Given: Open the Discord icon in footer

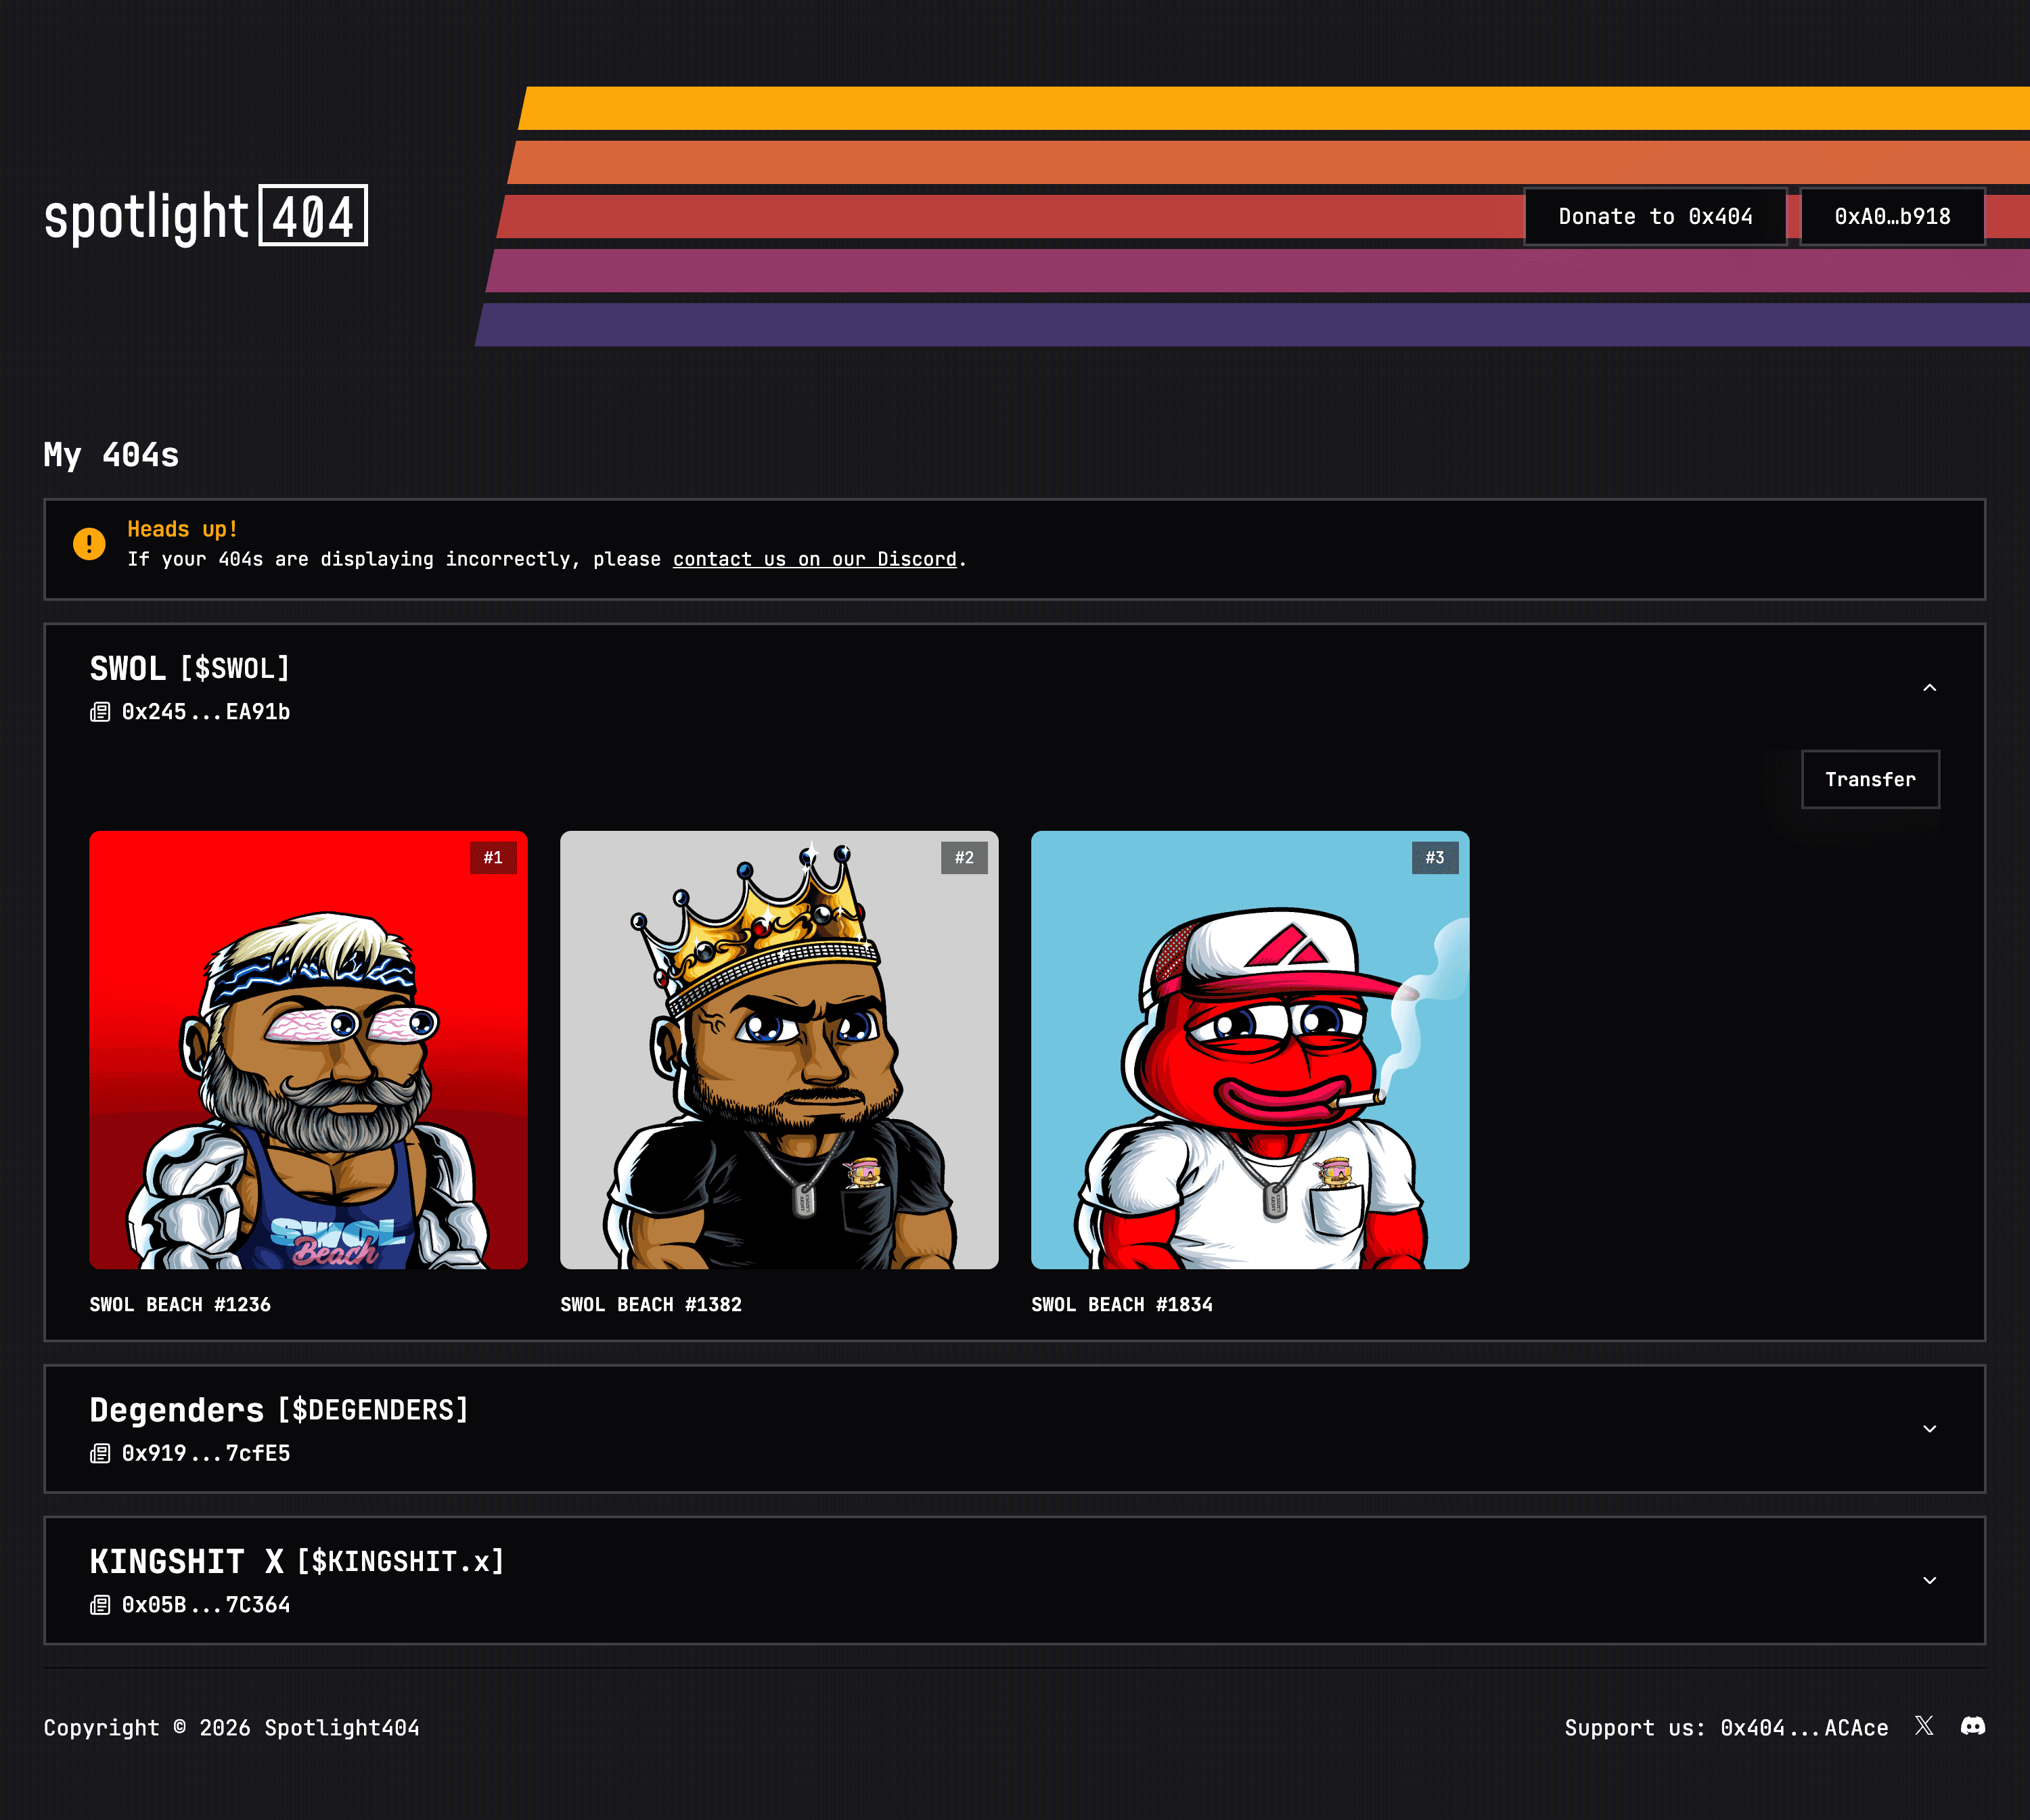Looking at the screenshot, I should pyautogui.click(x=1972, y=1726).
